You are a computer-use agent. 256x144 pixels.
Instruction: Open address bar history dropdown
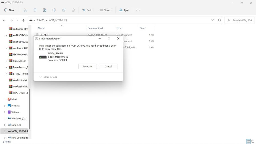pos(213,20)
